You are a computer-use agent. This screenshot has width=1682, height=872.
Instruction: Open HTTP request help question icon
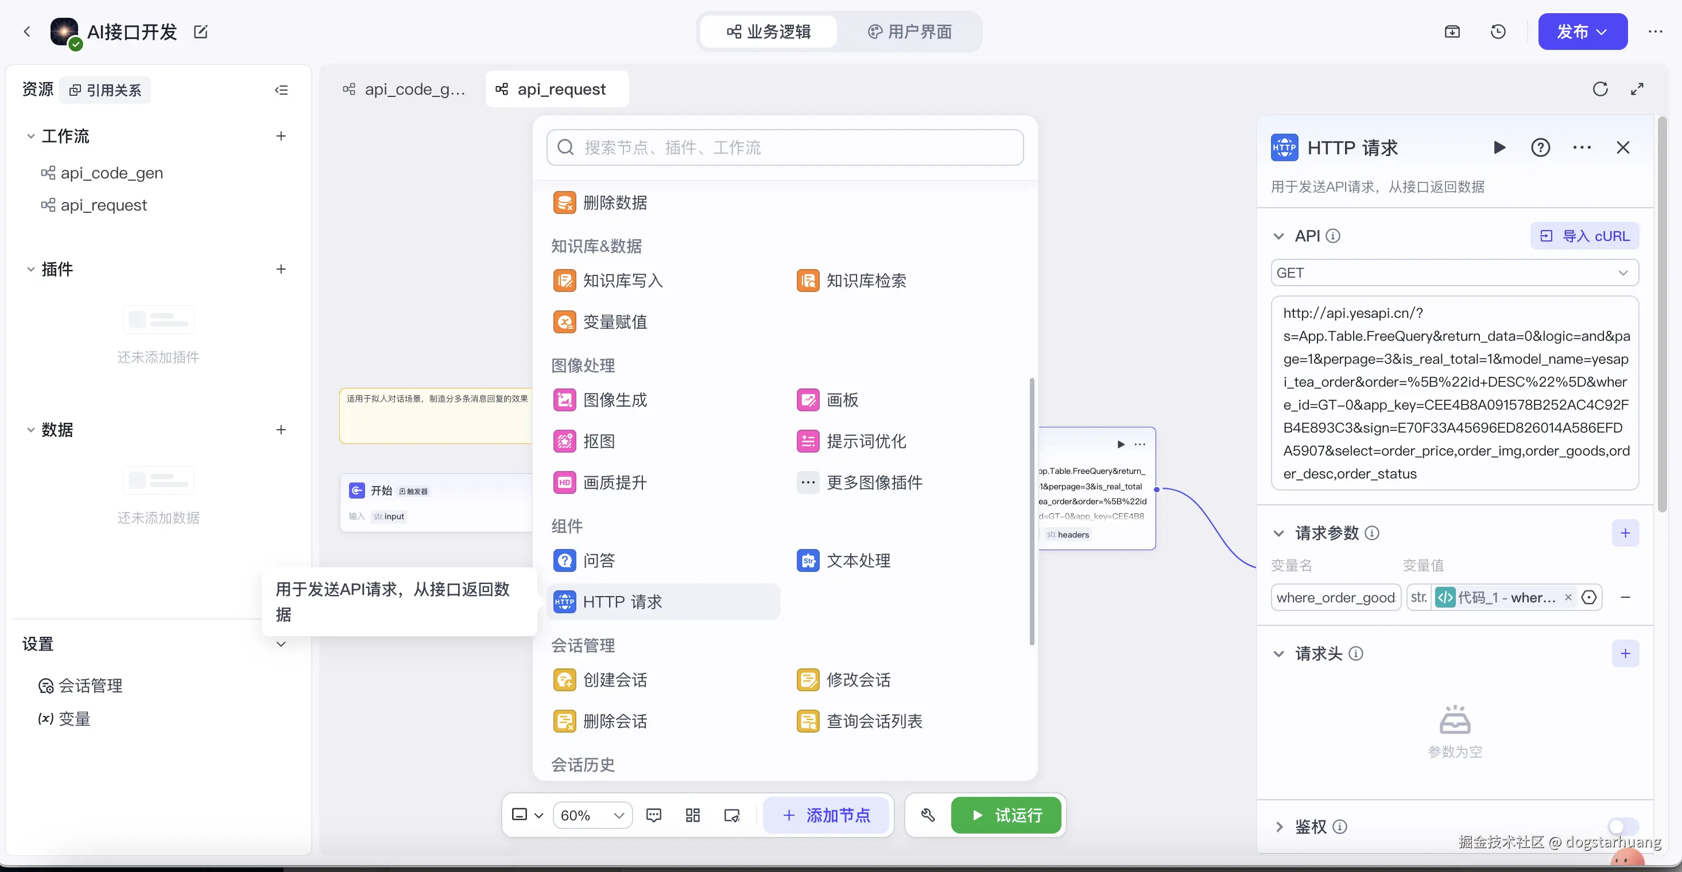point(1540,147)
